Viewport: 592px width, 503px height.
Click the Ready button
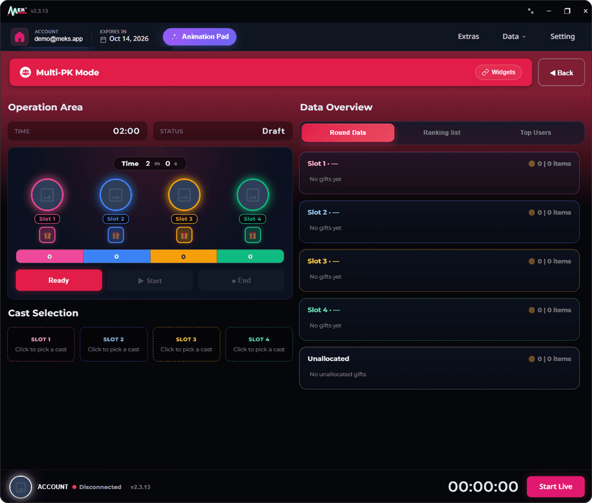coord(59,280)
